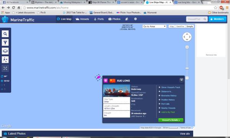The image size is (230, 138).
Task: Click Add to My Fleet link
Action: coord(168,112)
